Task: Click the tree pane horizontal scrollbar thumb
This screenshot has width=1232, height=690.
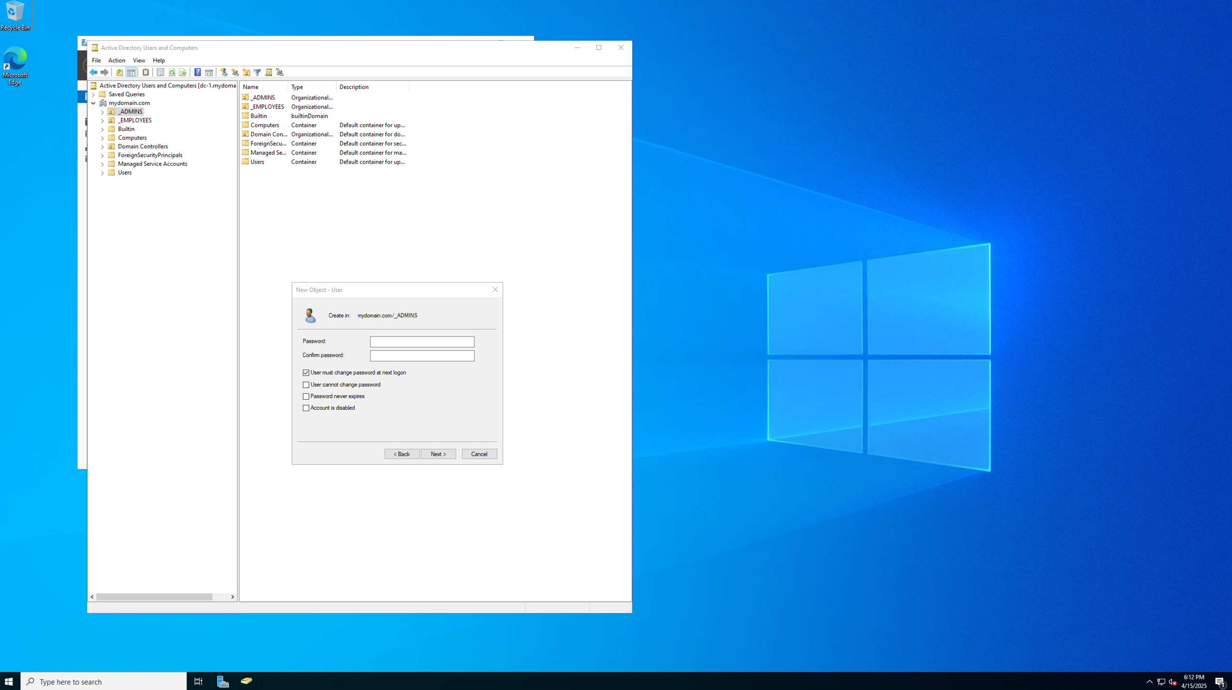Action: click(154, 597)
